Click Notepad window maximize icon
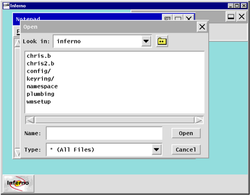Image resolution: width=250 pixels, height=195 pixels. [178, 18]
